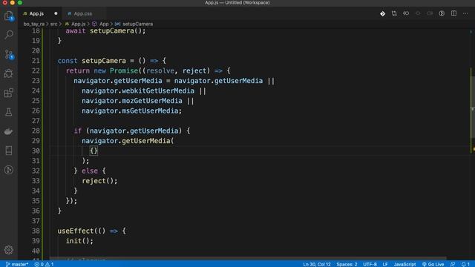This screenshot has height=267, width=475.
Task: Open the Docker whale view
Action: pos(9,131)
